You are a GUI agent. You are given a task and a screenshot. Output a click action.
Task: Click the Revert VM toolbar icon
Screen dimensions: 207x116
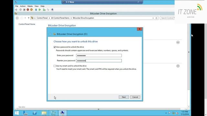[x=48, y=10]
